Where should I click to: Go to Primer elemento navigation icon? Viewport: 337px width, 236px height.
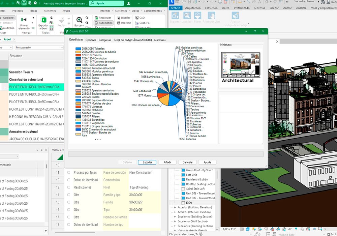click(x=24, y=20)
